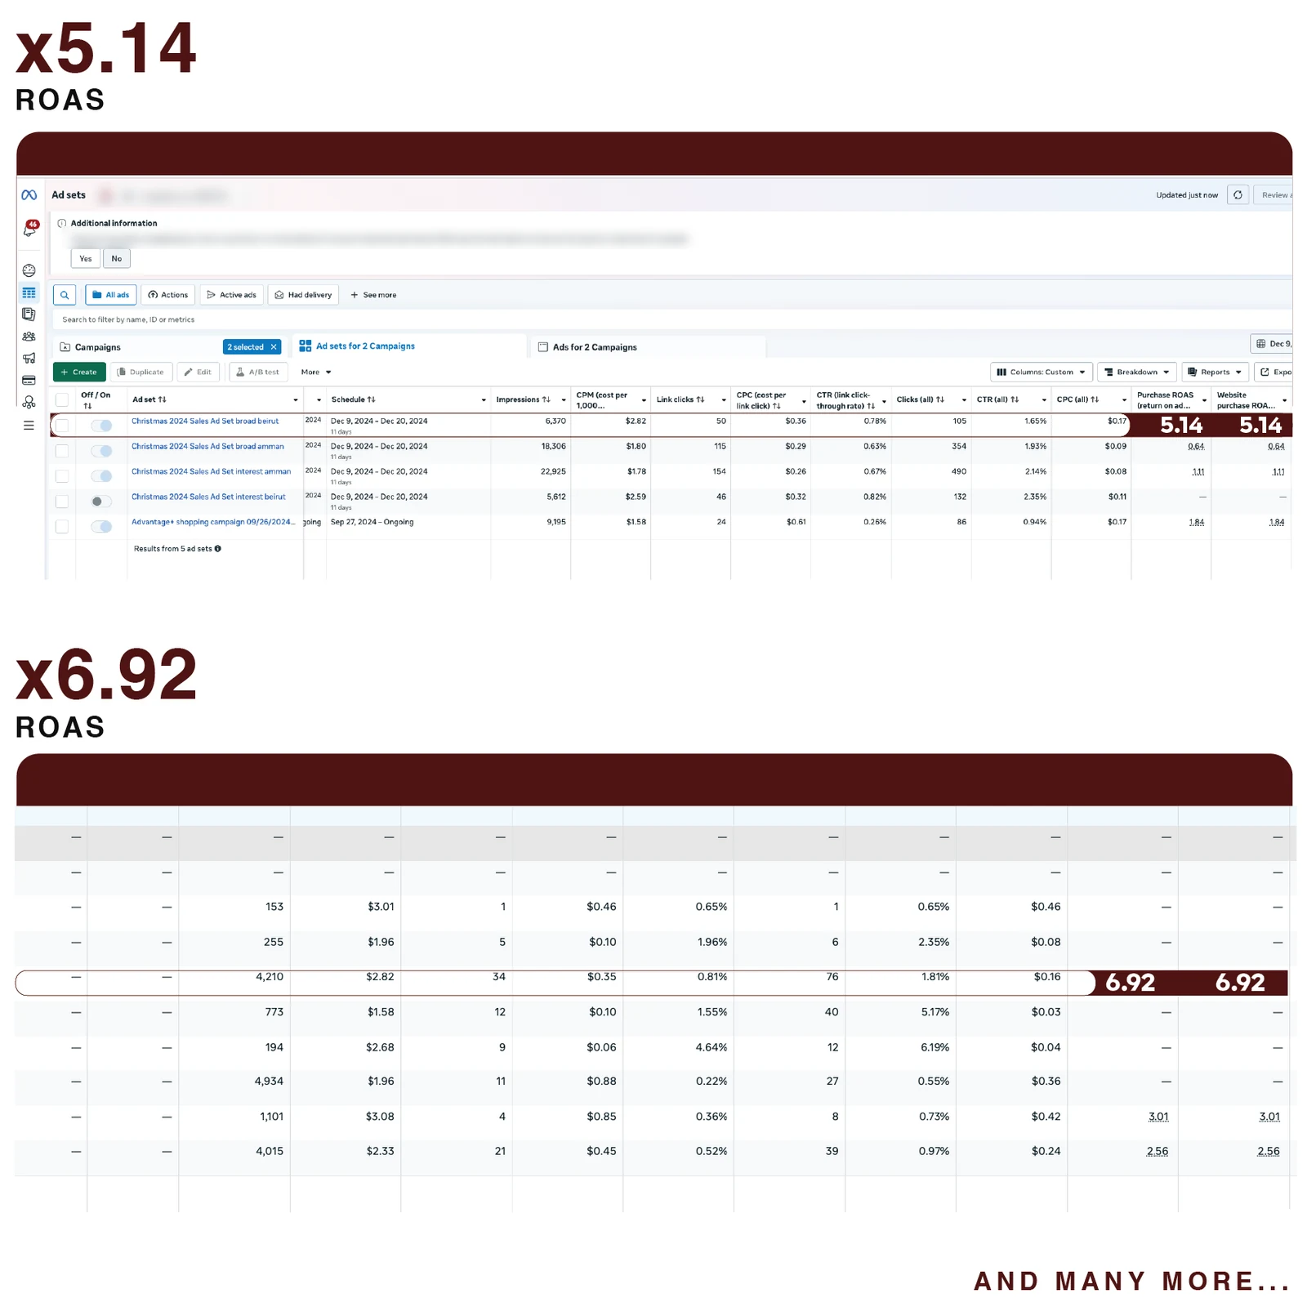Screen dimensions: 1307x1307
Task: Select the Had delivery filter
Action: (x=303, y=295)
